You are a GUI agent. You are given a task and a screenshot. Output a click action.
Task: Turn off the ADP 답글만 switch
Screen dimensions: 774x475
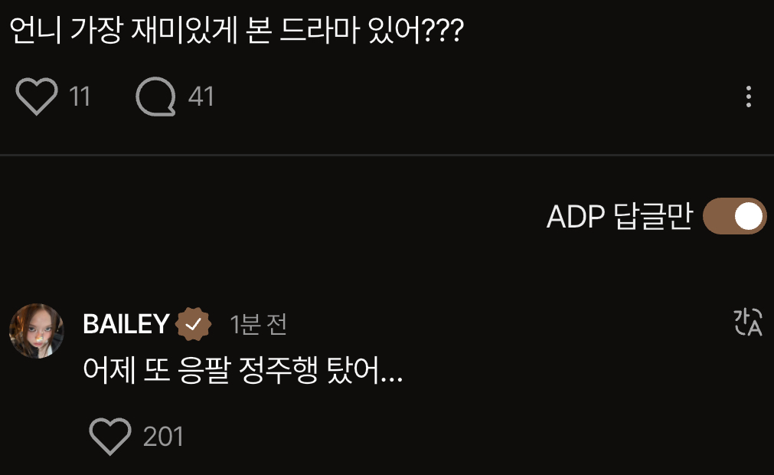point(734,216)
